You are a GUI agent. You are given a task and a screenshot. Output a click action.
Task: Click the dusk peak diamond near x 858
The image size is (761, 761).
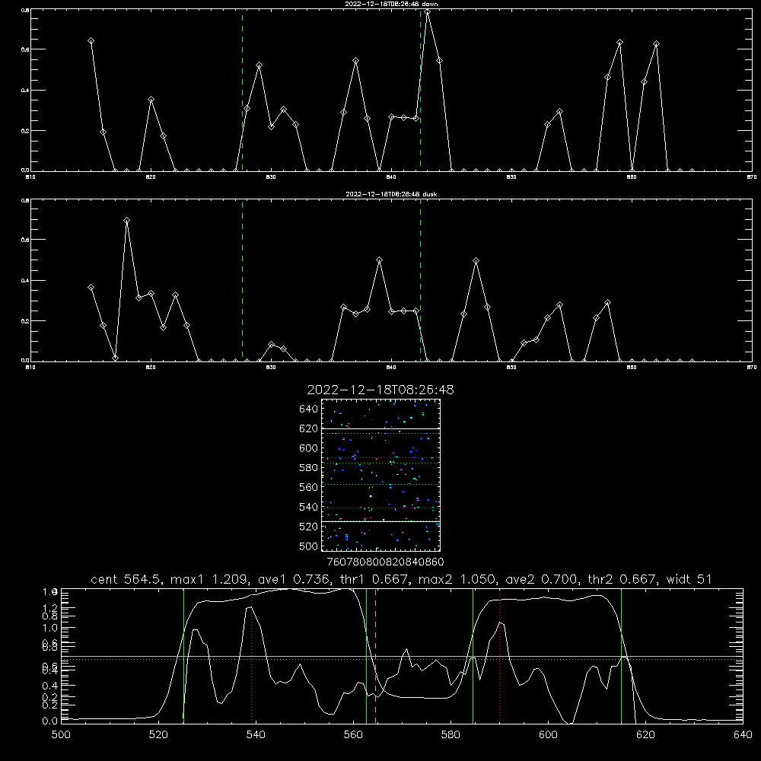(607, 303)
